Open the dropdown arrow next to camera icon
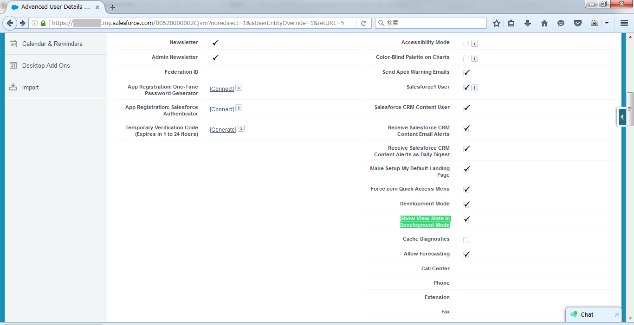This screenshot has height=325, width=634. pyautogui.click(x=607, y=23)
